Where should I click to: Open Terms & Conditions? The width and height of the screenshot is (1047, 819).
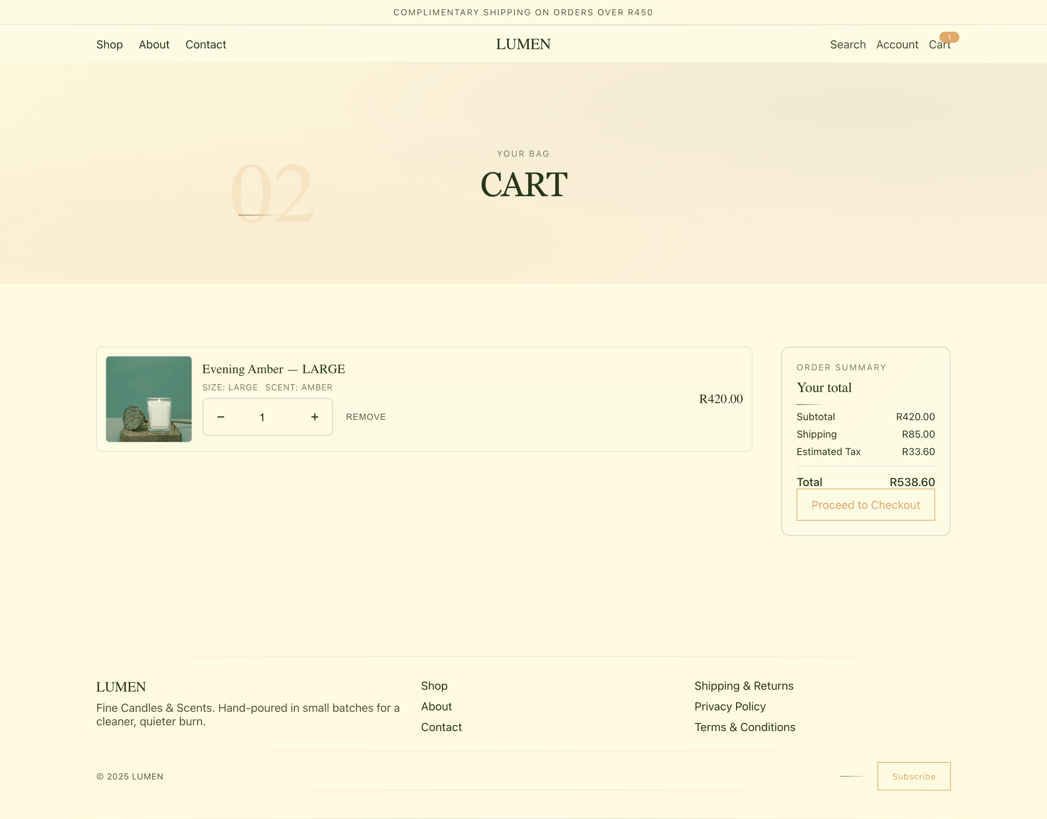[745, 727]
